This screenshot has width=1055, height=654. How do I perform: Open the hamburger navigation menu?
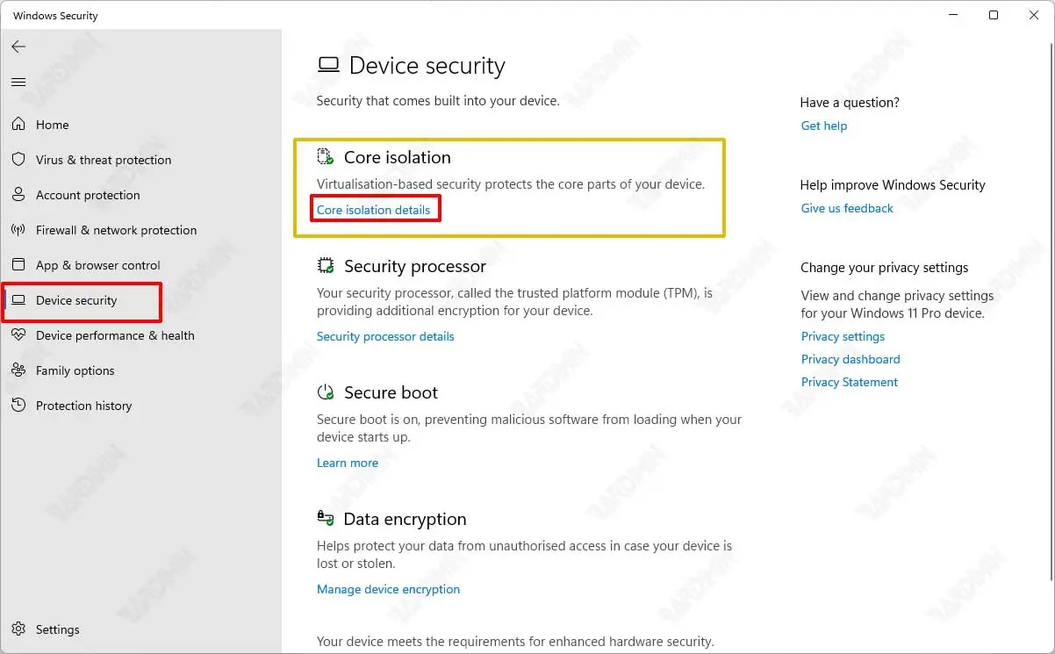(18, 82)
